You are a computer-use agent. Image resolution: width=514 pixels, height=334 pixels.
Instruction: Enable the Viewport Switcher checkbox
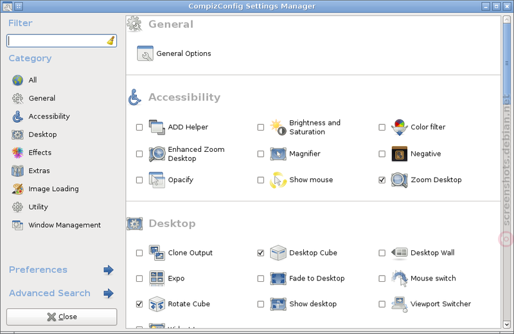(x=382, y=304)
